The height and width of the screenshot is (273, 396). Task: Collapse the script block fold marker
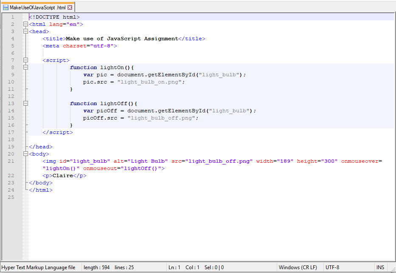click(x=26, y=60)
